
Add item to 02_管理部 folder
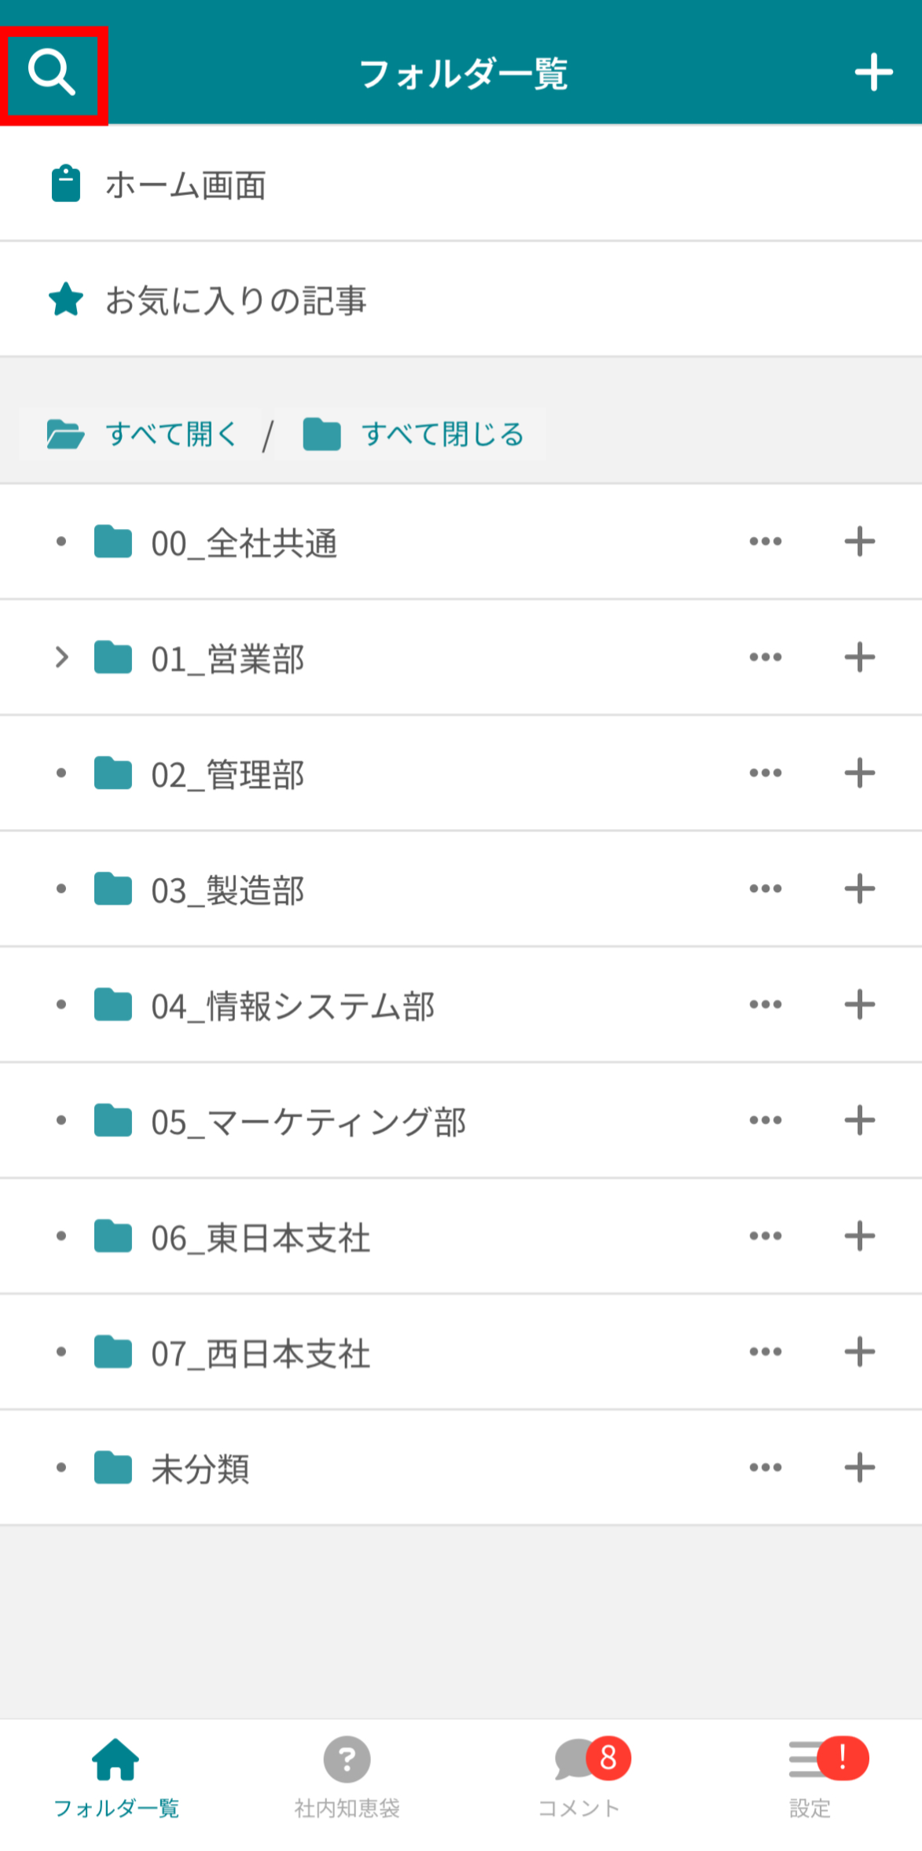(859, 773)
